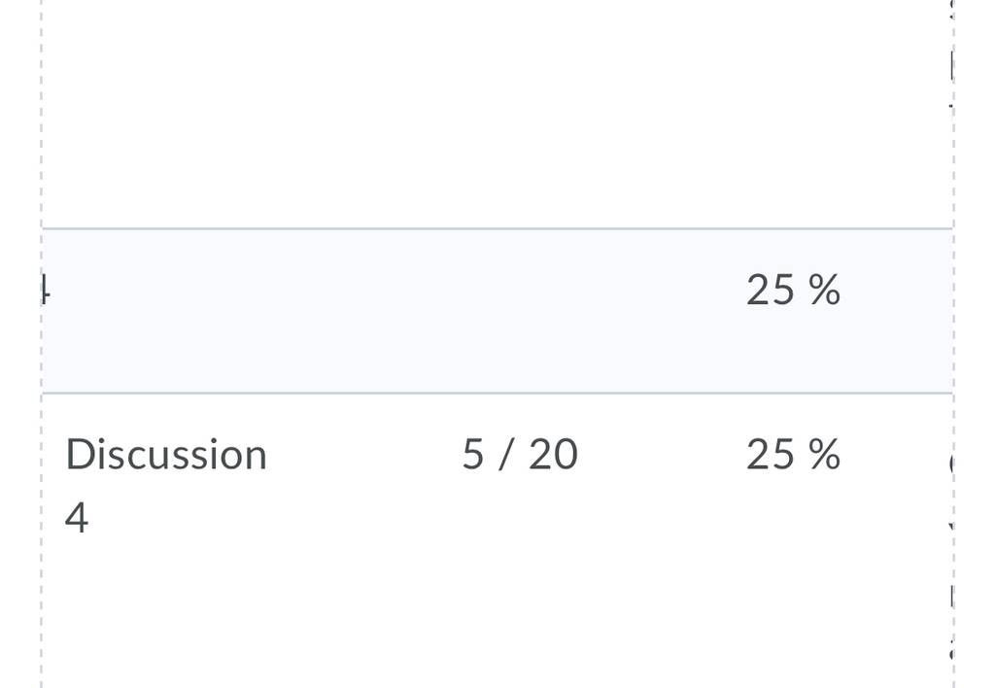Viewport: 995px width, 688px height.
Task: Click the percent sign in Discussion 4 row
Action: [824, 455]
